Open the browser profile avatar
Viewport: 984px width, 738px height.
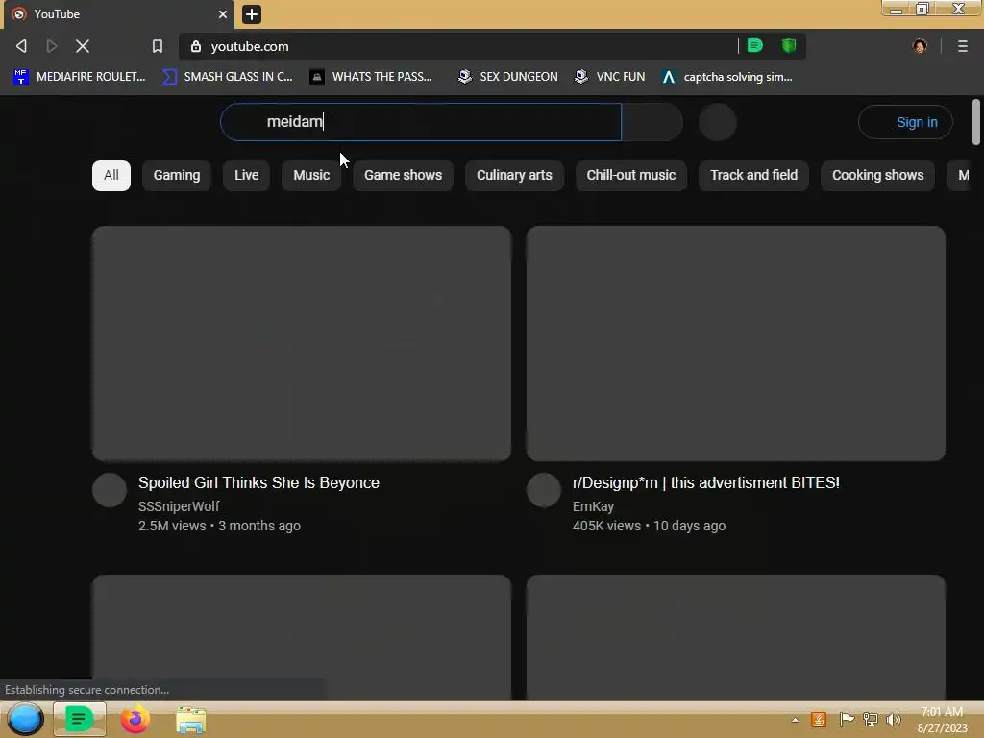(x=920, y=46)
